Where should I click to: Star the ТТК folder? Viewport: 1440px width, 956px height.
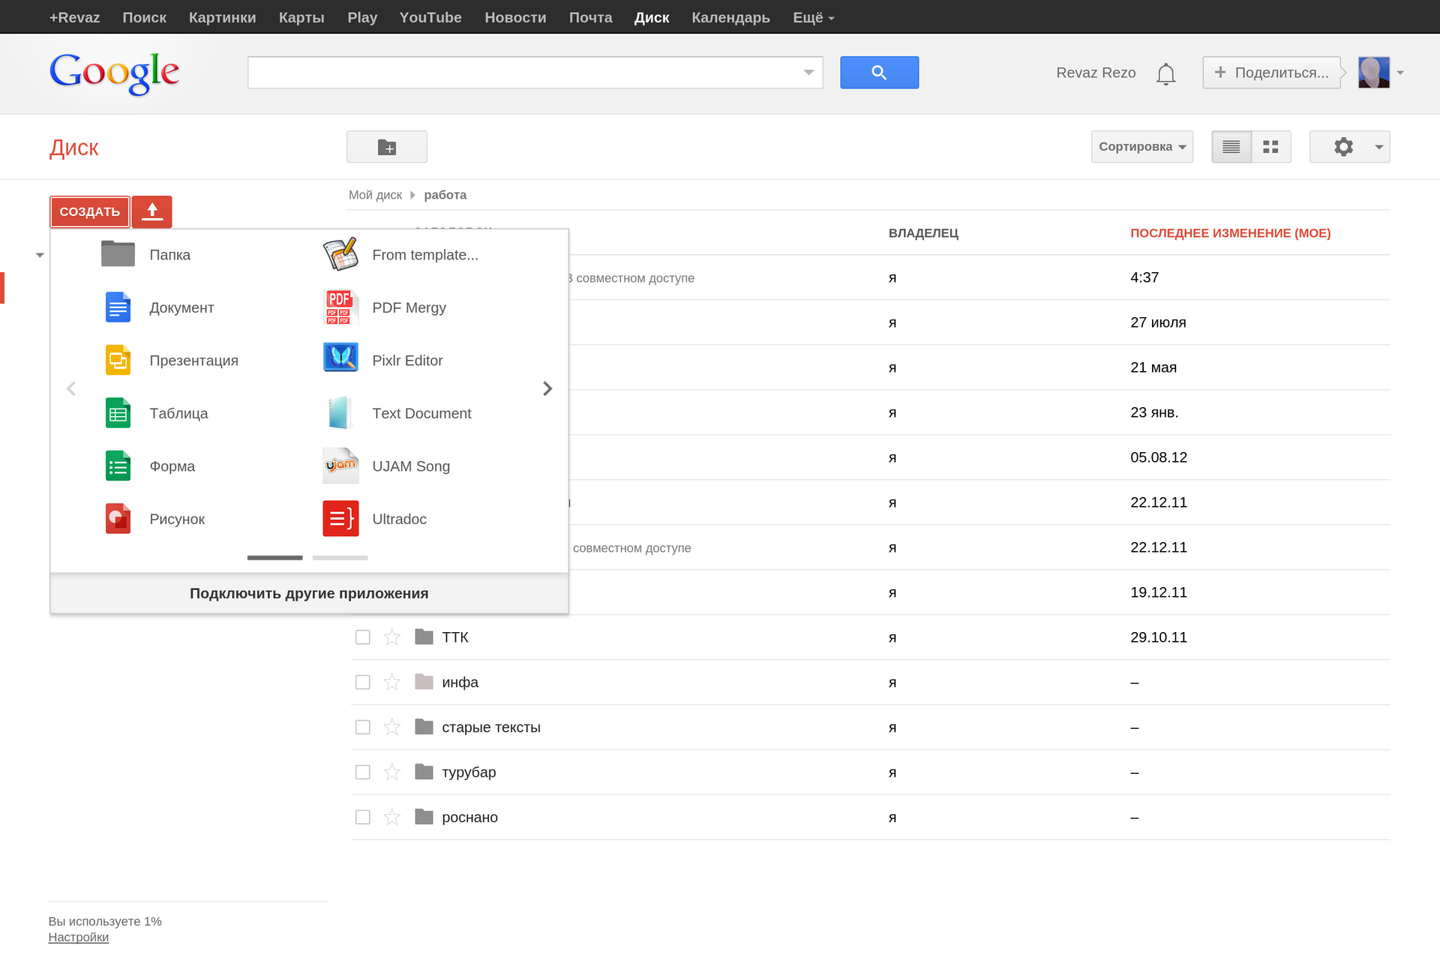click(x=391, y=637)
